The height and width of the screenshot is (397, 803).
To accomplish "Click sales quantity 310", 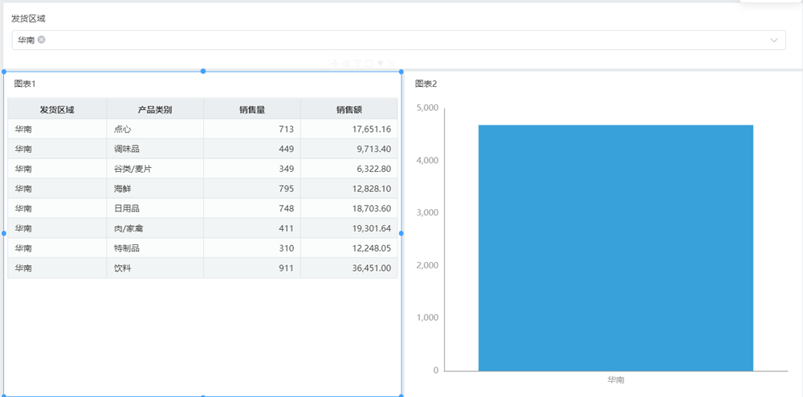I will tap(252, 248).
